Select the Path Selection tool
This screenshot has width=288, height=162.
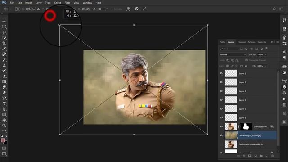4,109
